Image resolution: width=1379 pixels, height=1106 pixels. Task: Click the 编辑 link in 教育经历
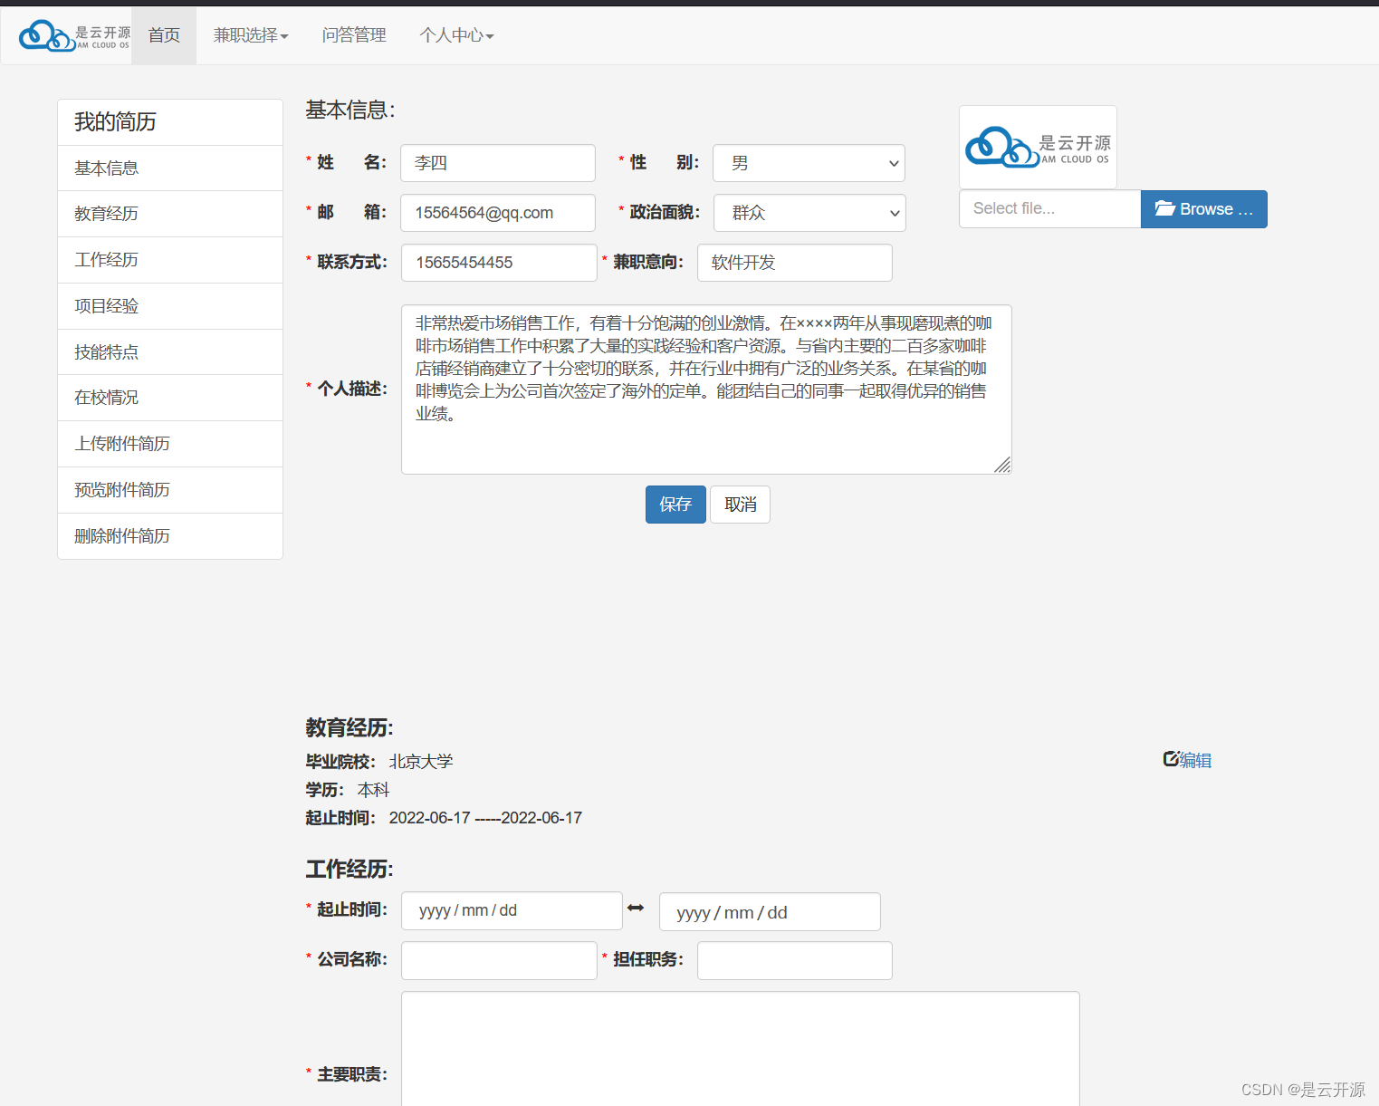pyautogui.click(x=1195, y=760)
